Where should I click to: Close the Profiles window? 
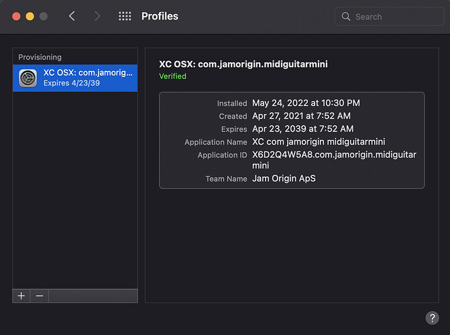pos(16,16)
